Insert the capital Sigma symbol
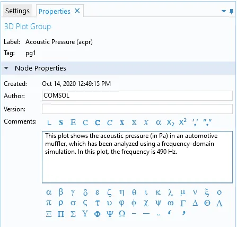 (73, 214)
